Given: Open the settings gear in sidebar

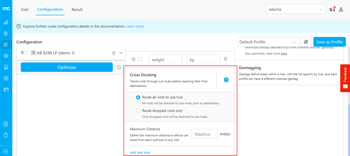Looking at the screenshot, I should [x=6, y=78].
